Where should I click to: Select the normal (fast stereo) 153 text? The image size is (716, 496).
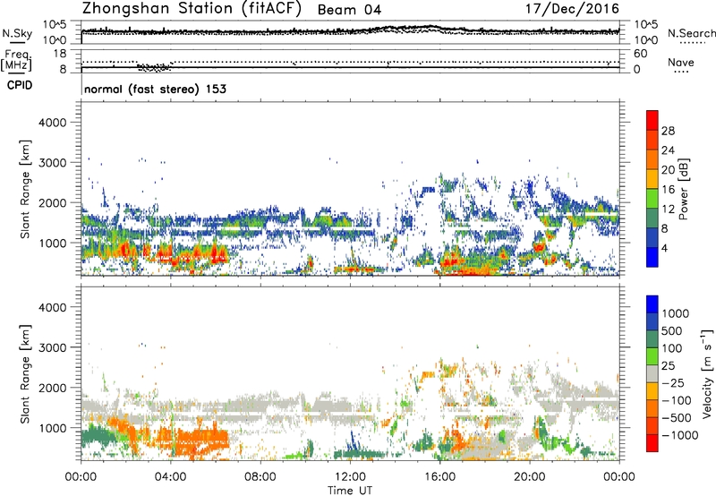pyautogui.click(x=155, y=89)
